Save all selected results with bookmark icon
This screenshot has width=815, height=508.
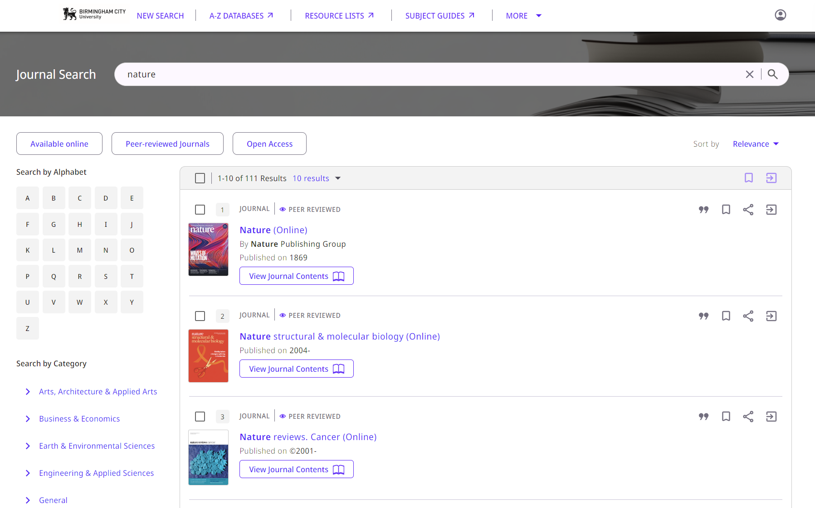(748, 178)
